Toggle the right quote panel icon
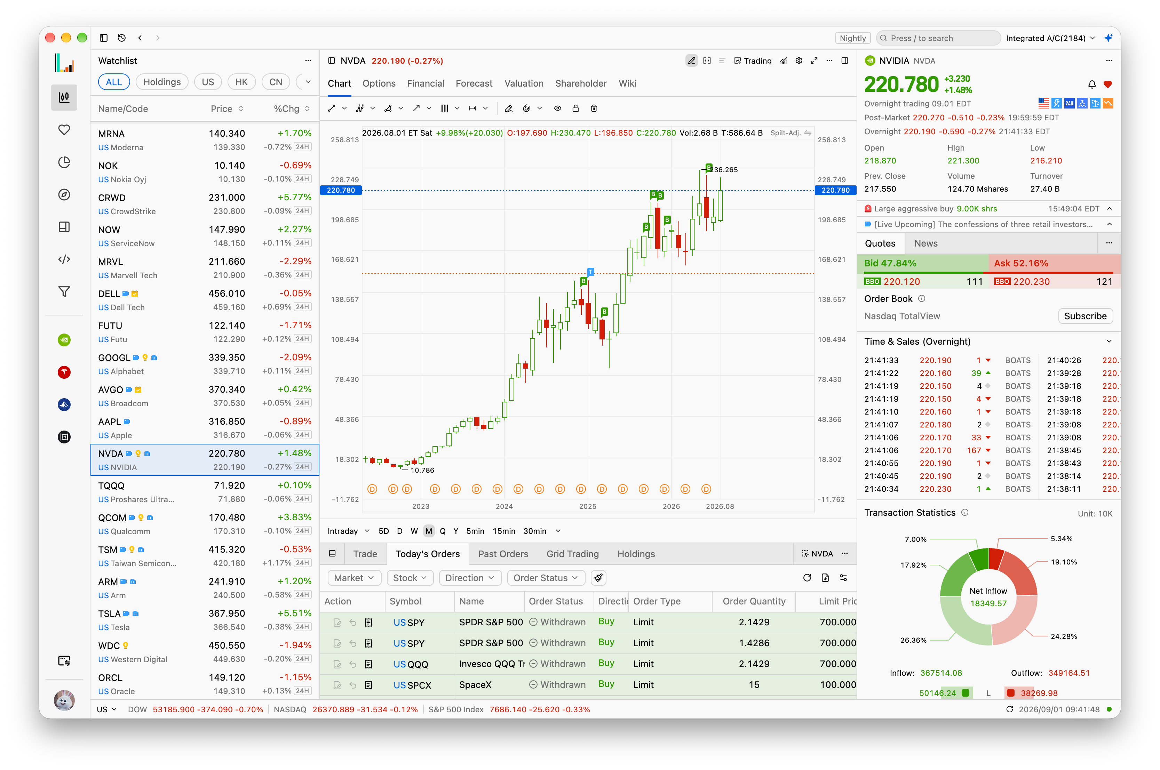 tap(845, 61)
